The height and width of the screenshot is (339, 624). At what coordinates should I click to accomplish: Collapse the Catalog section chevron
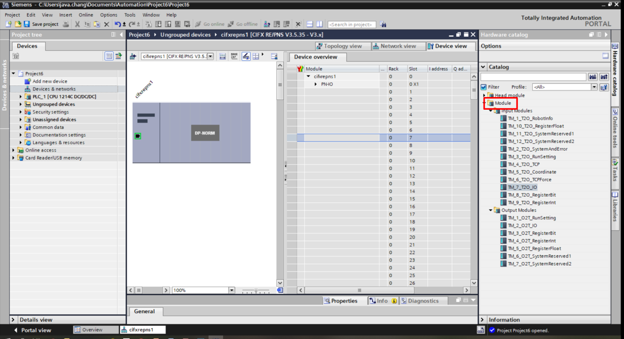pyautogui.click(x=483, y=67)
